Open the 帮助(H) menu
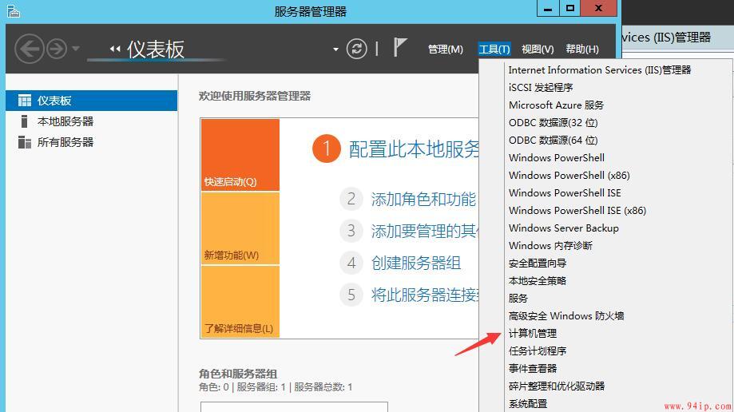 (582, 50)
